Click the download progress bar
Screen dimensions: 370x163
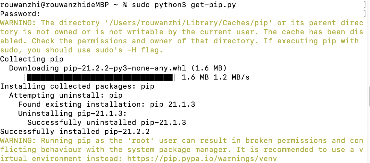click(x=100, y=78)
